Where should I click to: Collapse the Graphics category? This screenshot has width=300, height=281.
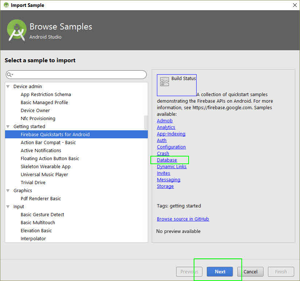(8, 190)
